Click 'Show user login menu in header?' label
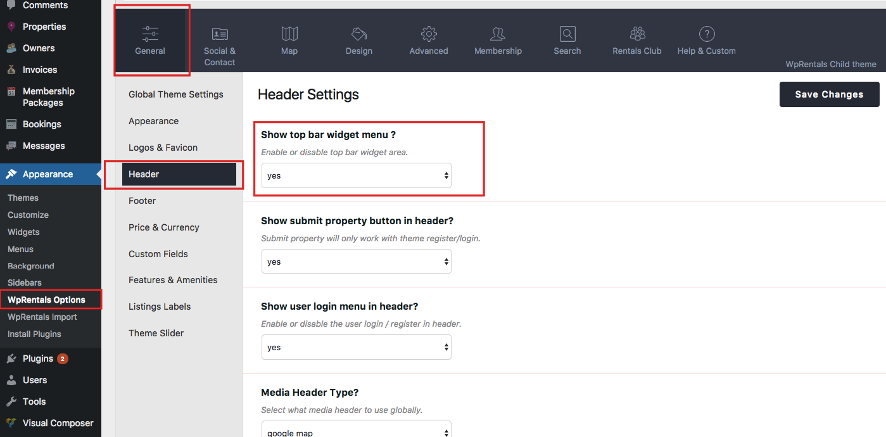Screen dimensions: 886x437 tap(339, 307)
